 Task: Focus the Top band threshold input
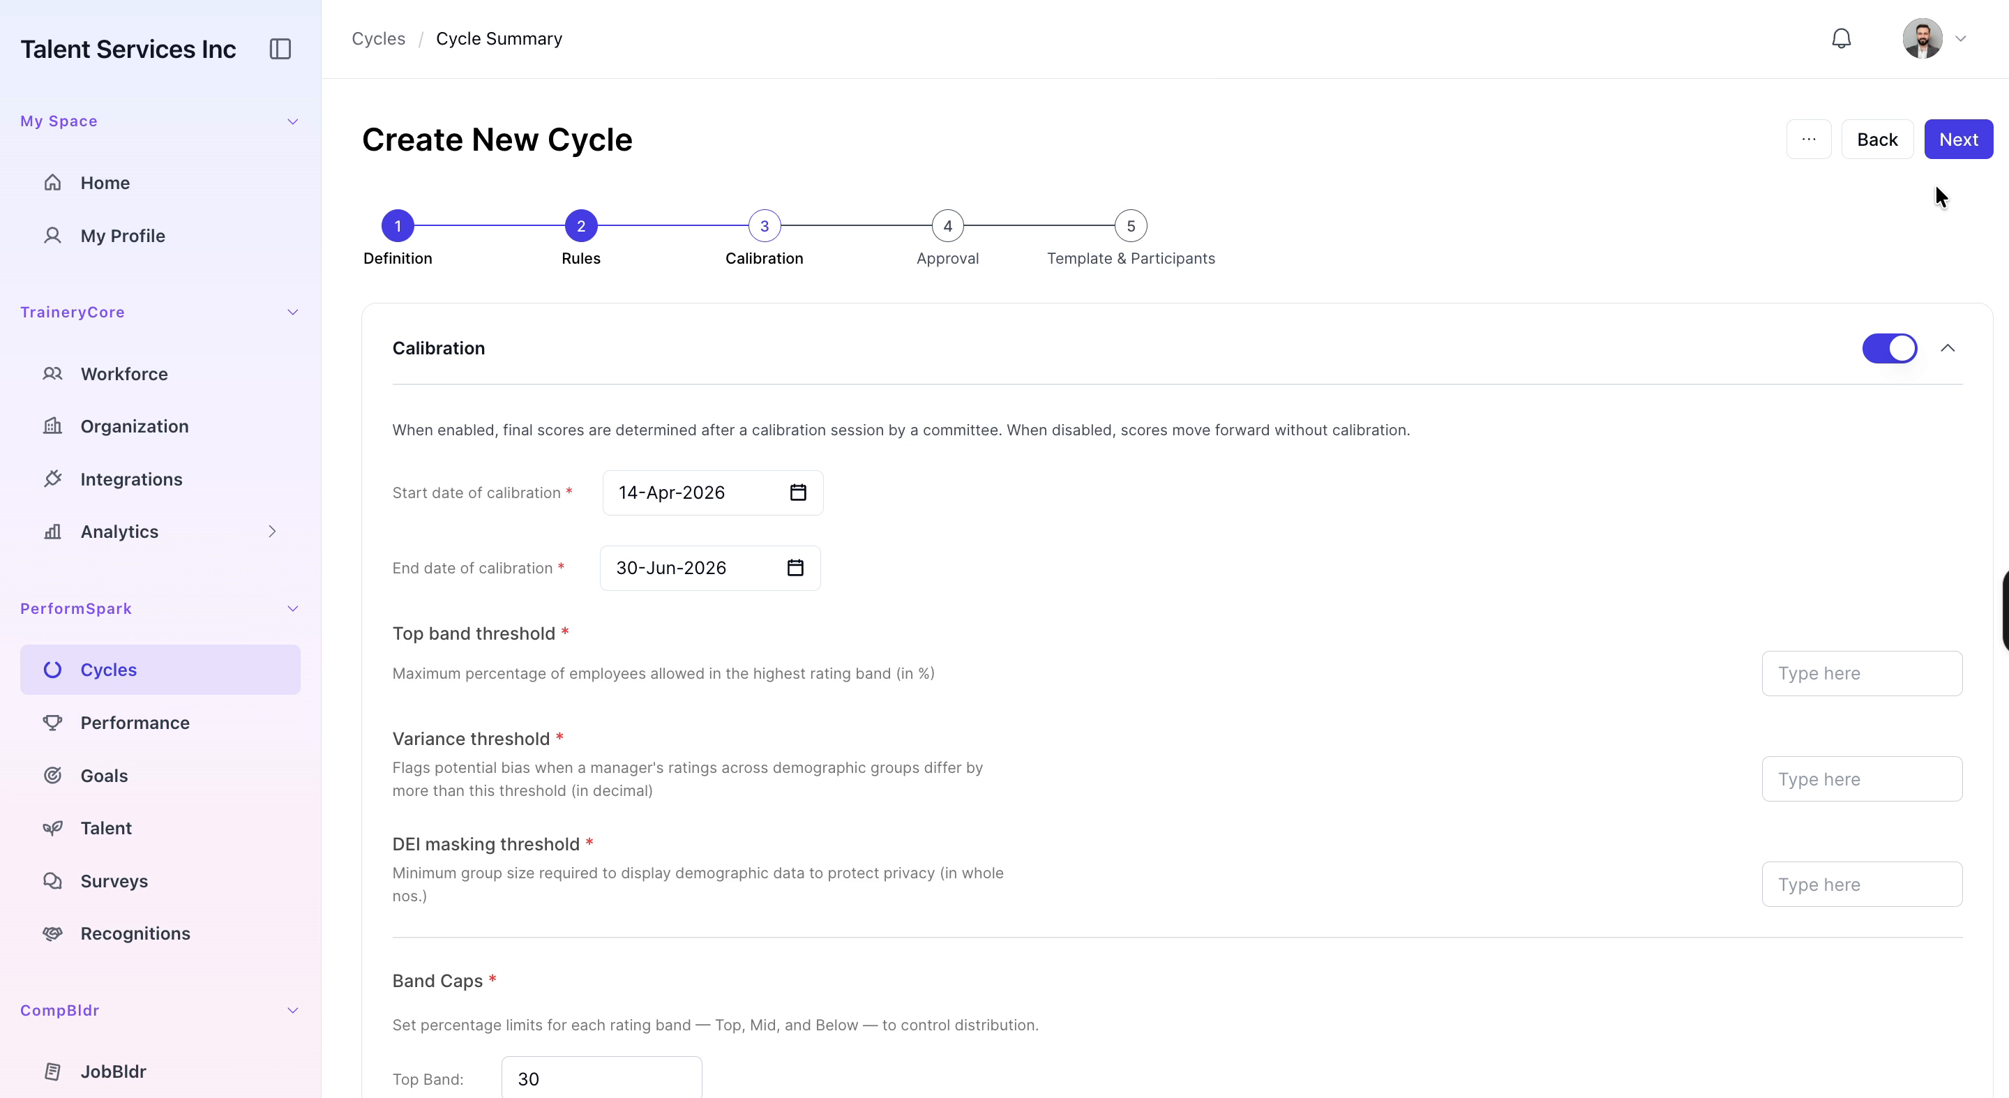pos(1861,674)
